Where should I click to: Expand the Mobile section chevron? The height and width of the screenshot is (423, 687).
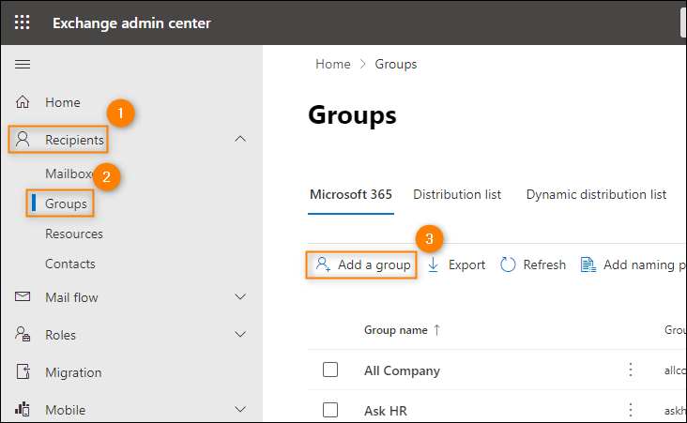240,410
